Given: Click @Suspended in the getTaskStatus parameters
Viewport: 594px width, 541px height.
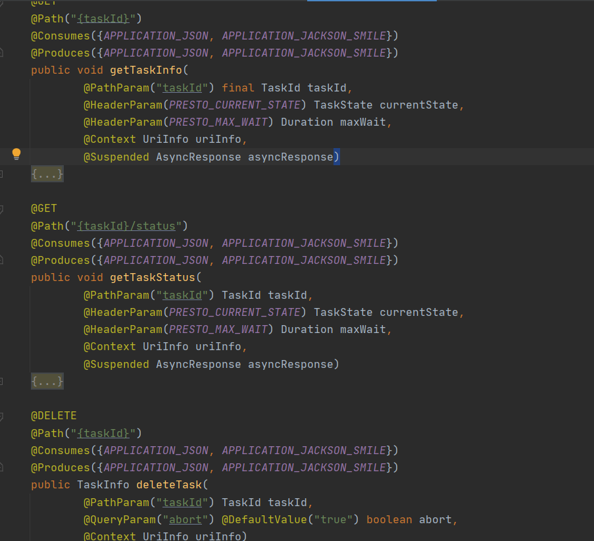Looking at the screenshot, I should coord(116,365).
